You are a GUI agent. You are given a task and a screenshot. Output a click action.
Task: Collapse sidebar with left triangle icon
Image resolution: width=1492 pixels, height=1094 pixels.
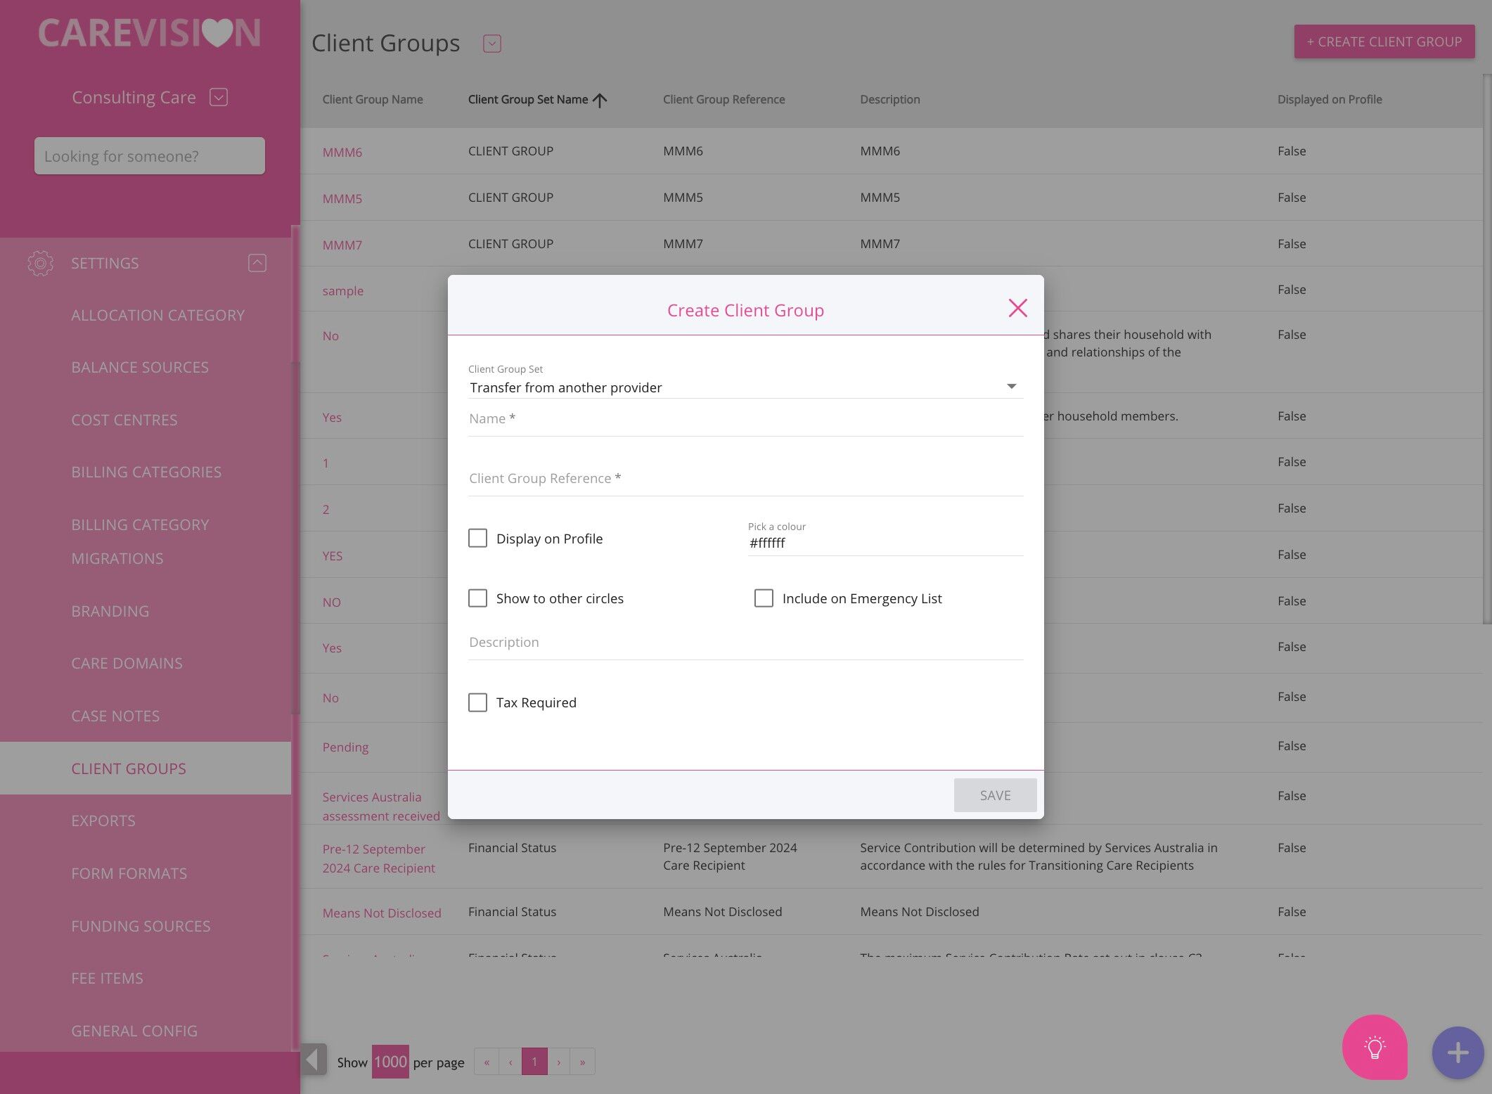click(314, 1060)
